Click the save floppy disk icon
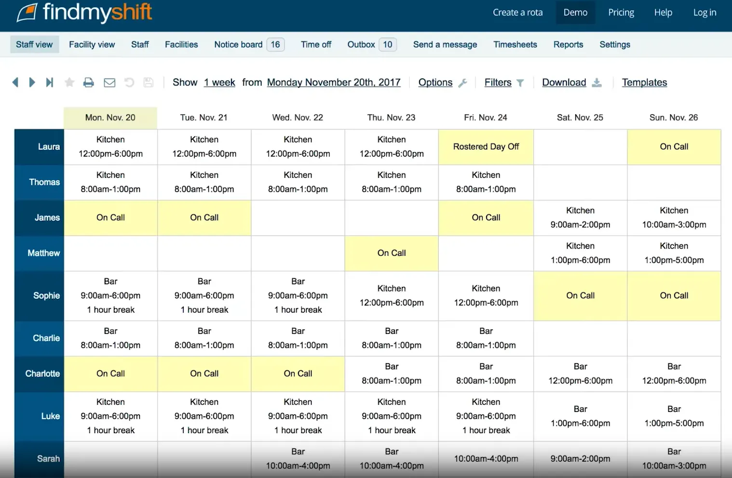 pos(149,82)
